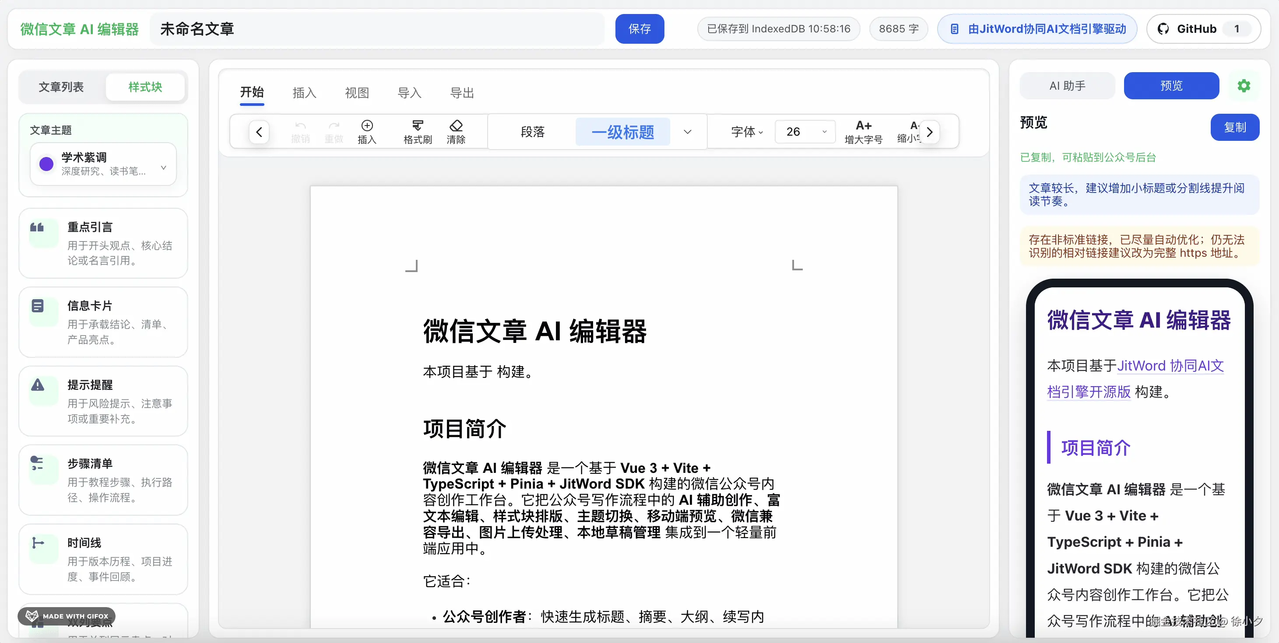Click the 文章较长 suggestion notice
Screen dimensions: 1279x643
(x=1139, y=195)
